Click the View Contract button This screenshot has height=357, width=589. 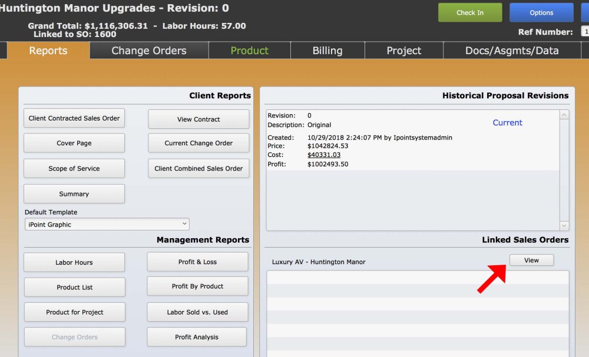click(x=198, y=119)
